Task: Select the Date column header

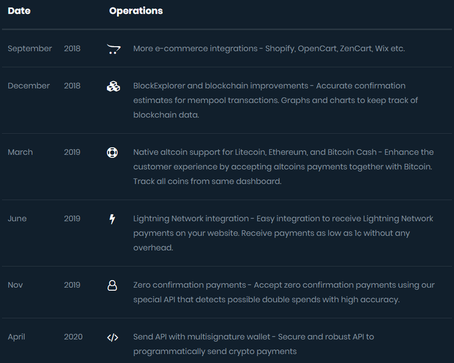Action: pyautogui.click(x=19, y=11)
